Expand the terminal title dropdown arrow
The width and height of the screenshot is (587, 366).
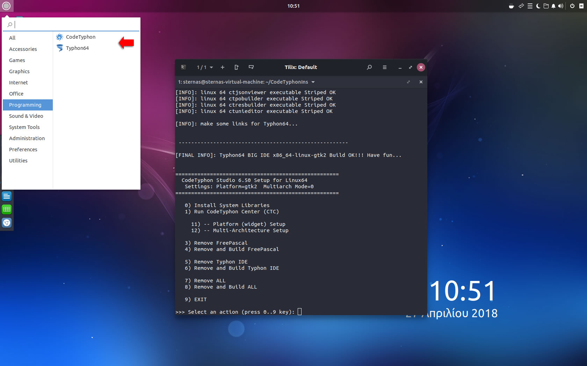[313, 82]
